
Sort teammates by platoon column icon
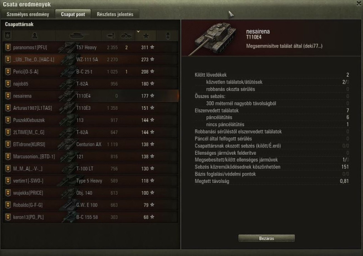[8, 36]
